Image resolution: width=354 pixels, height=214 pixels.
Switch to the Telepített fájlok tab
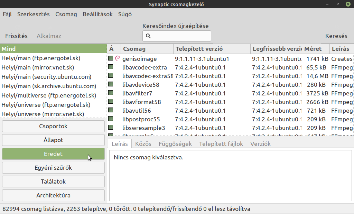[x=221, y=144]
